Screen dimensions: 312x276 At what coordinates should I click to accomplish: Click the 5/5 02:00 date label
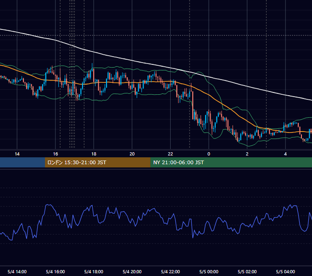tap(247, 271)
